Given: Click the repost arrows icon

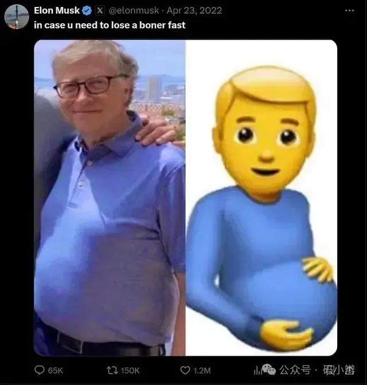Looking at the screenshot, I should [112, 370].
